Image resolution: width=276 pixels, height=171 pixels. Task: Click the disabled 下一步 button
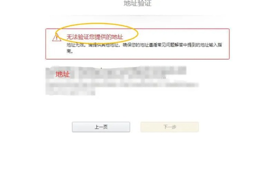170,127
